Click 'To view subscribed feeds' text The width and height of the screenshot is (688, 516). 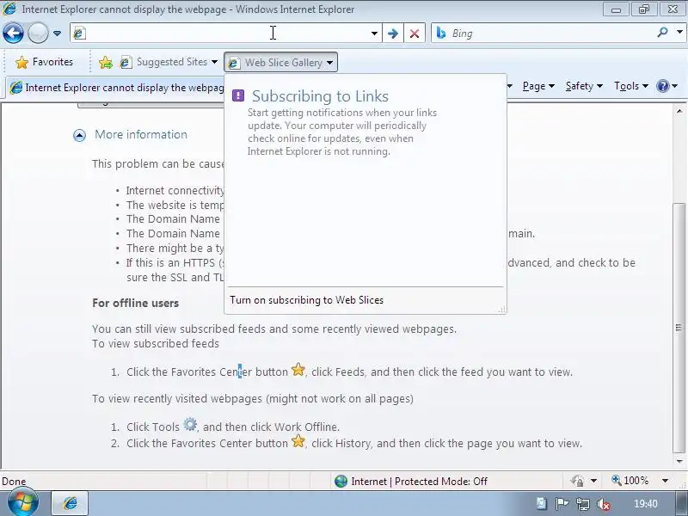tap(156, 343)
